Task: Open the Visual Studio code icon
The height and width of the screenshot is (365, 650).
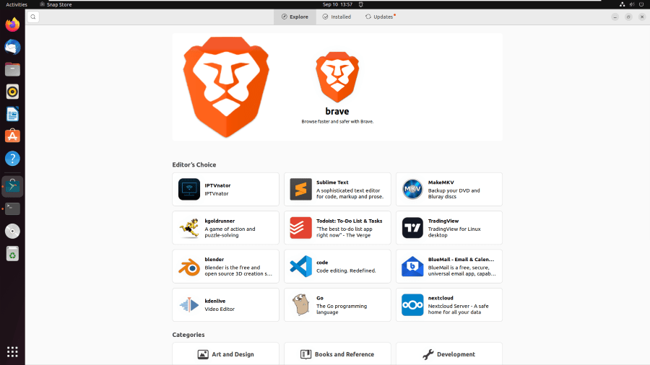Action: [300, 266]
